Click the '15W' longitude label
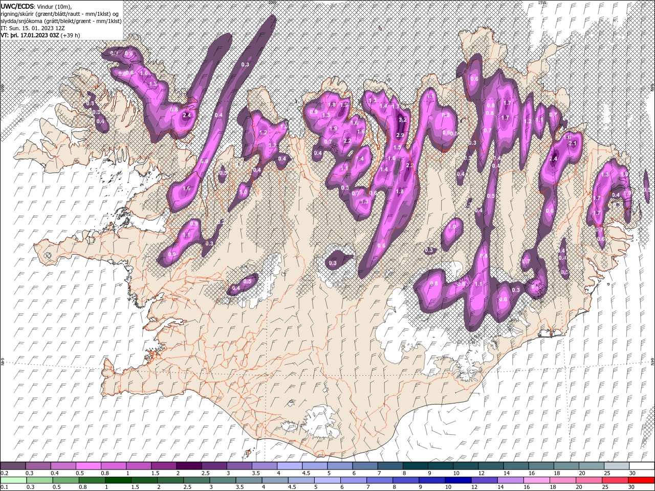 (x=542, y=3)
